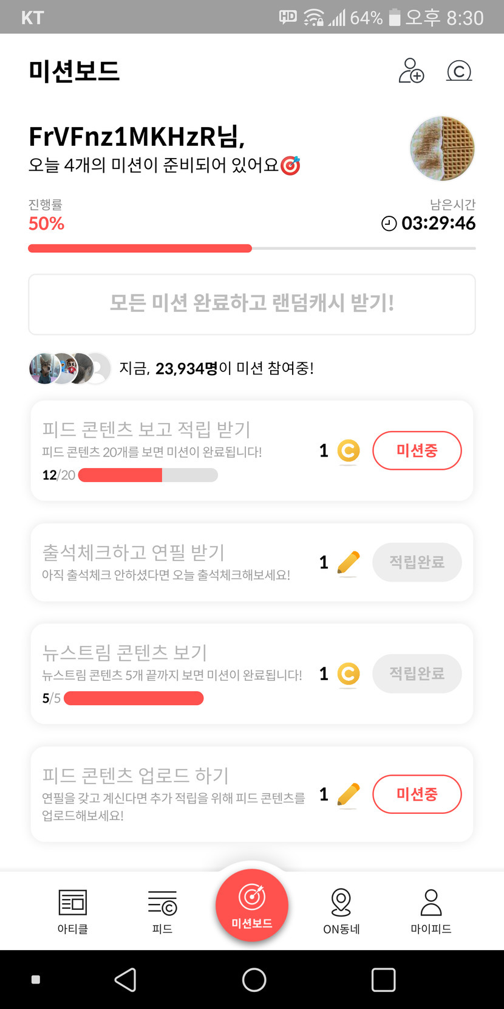Tap the pencil icon in 출석체크하고 연필 받기

[348, 563]
